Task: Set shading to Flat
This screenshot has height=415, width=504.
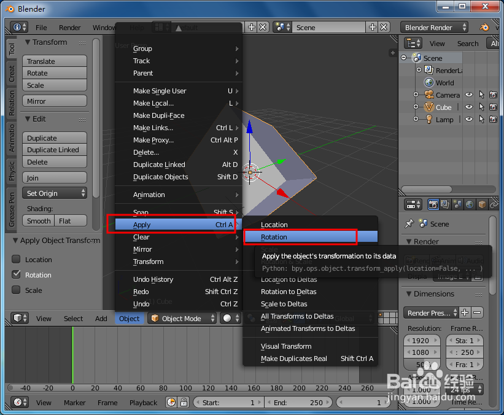Action: [71, 221]
